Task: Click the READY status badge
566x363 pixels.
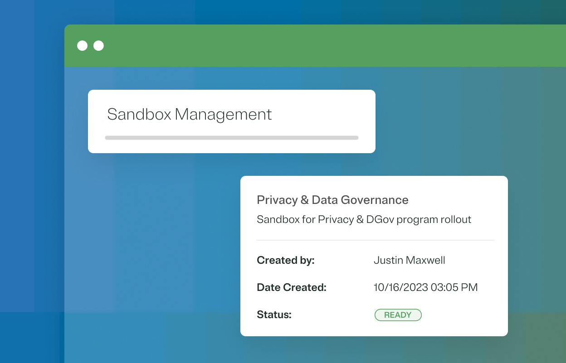Action: click(x=398, y=315)
